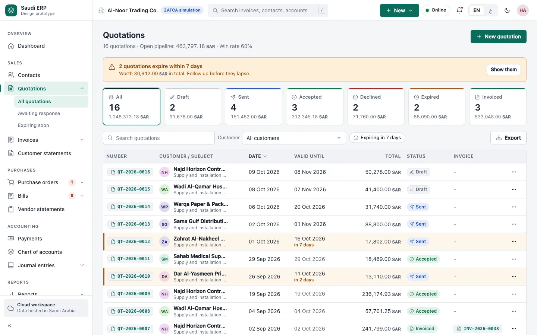537x335 pixels.
Task: Click the Chart of accounts layers icon
Action: (11, 252)
